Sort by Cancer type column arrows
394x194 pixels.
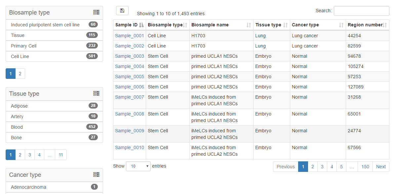coord(341,25)
